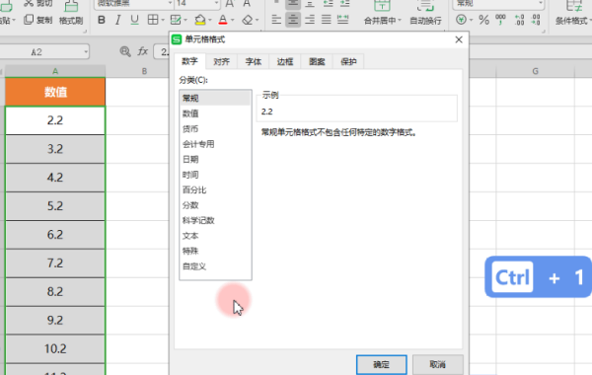Apply cell borders icon
This screenshot has width=592, height=375.
pos(153,20)
